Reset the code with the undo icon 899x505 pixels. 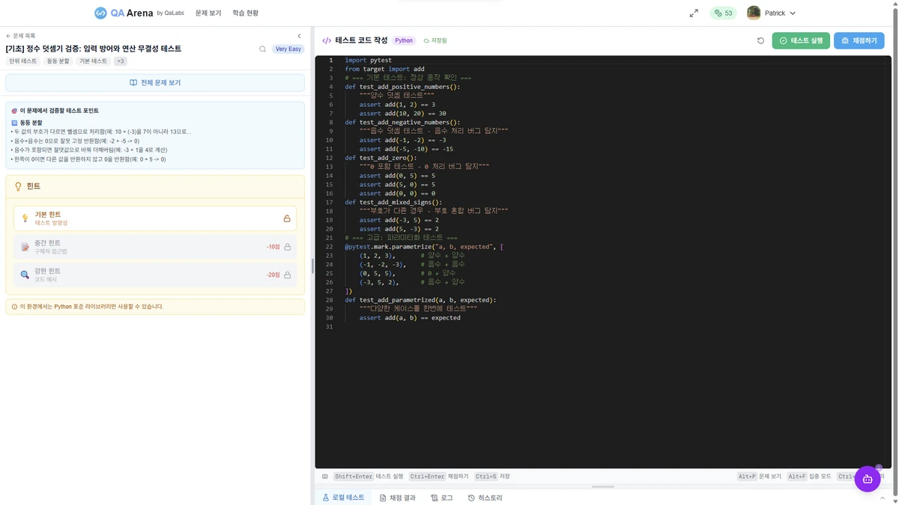[760, 40]
